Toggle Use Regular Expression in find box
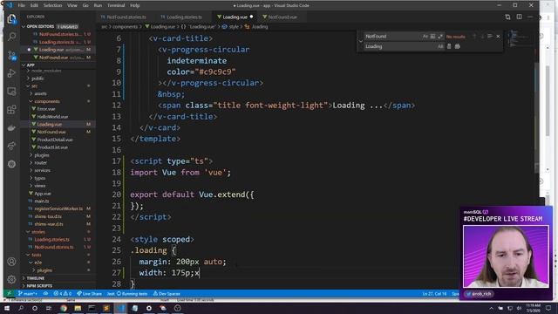The image size is (558, 314). click(440, 37)
